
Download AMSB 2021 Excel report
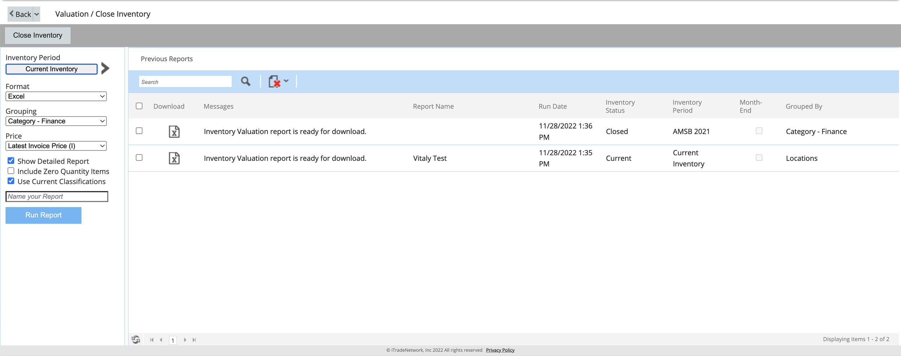[174, 132]
